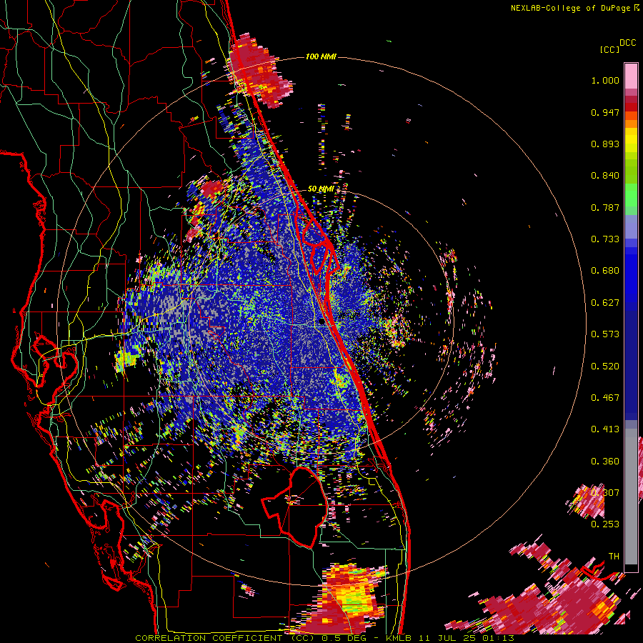The height and width of the screenshot is (643, 643).
Task: Click the 0.787 color scale value
Action: pos(605,207)
